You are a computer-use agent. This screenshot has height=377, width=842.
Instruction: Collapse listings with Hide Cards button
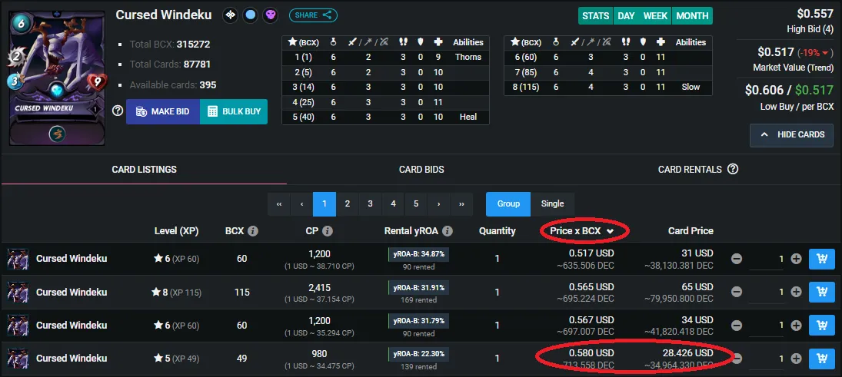coord(791,134)
